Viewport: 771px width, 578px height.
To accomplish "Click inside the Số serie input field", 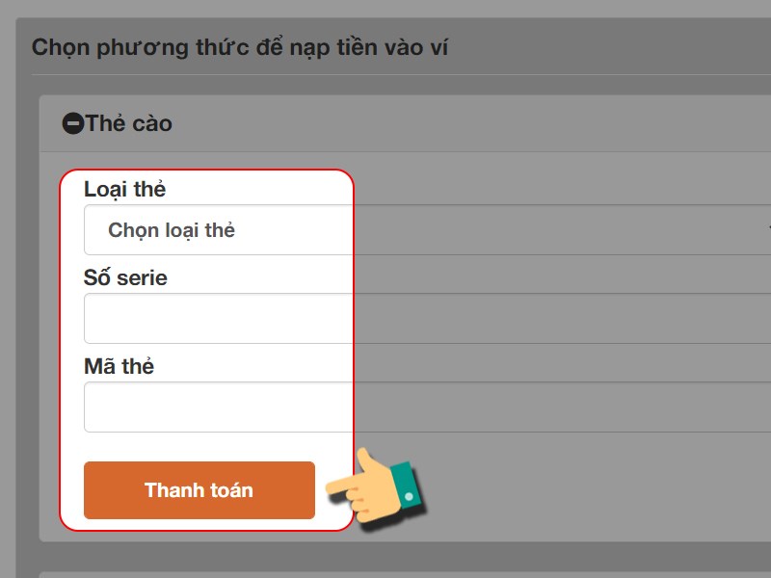I will point(217,317).
